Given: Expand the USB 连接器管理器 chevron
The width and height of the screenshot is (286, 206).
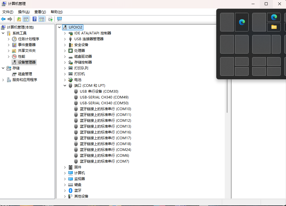Looking at the screenshot, I should tap(65, 39).
